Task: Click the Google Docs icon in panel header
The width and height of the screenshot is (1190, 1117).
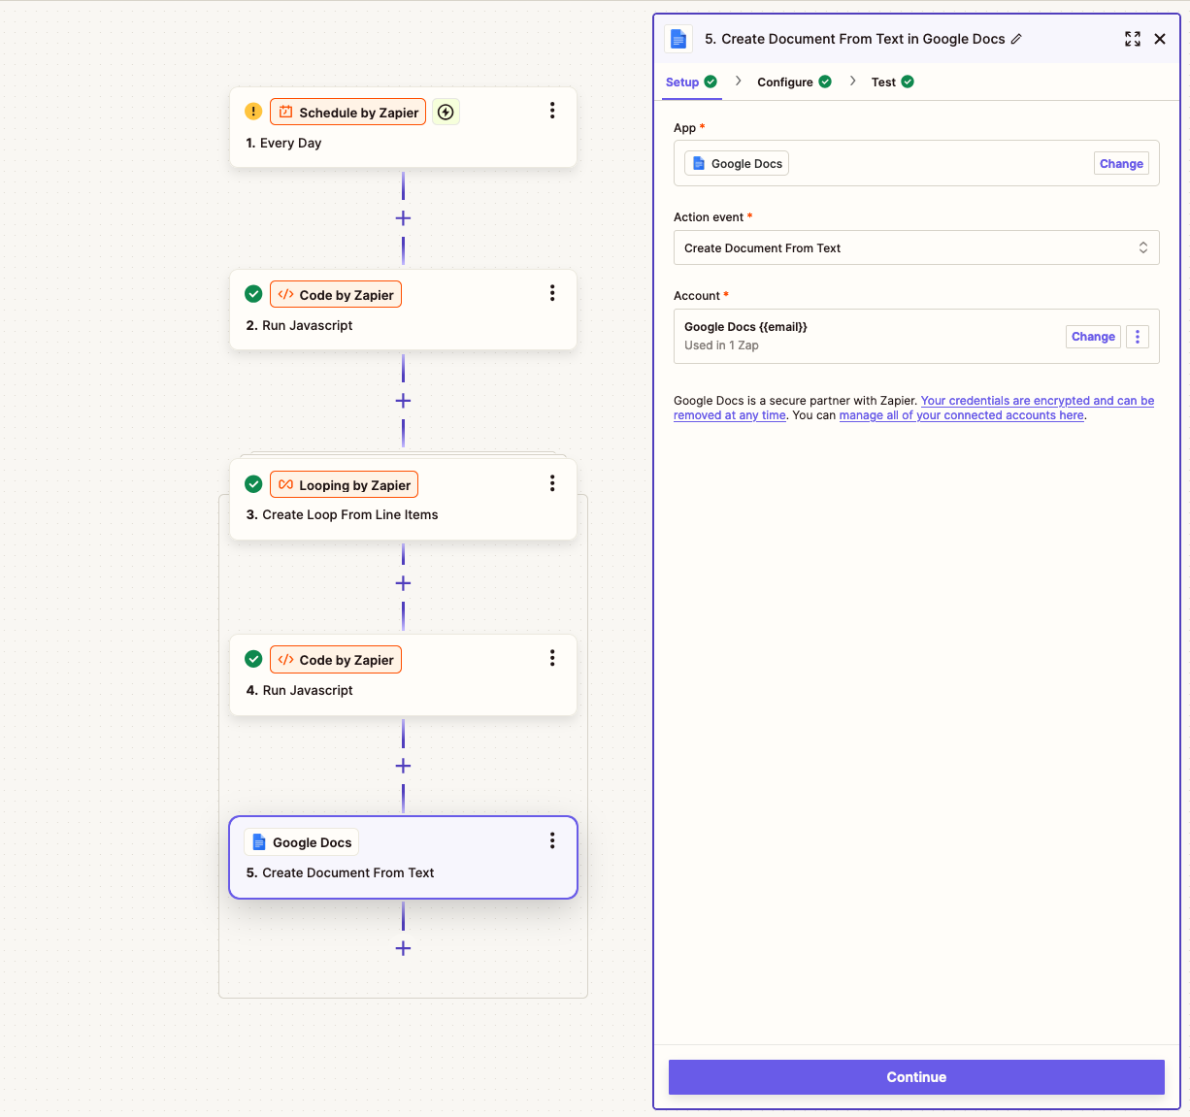Action: pos(678,39)
